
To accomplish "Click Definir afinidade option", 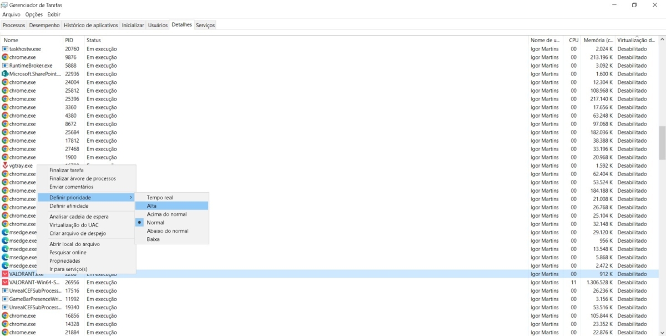I will click(69, 206).
